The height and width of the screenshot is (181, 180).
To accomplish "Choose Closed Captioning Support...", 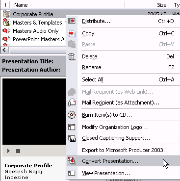I will point(123,138).
